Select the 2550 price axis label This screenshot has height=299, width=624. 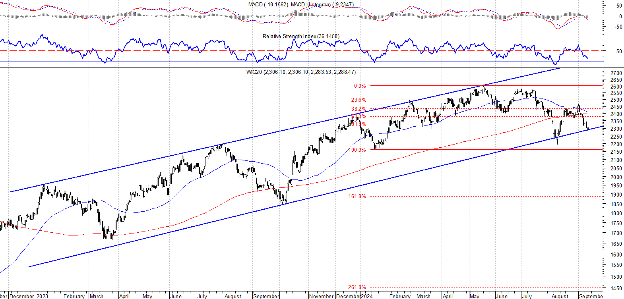616,93
